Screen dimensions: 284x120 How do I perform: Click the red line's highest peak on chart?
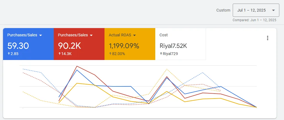pyautogui.click(x=77, y=66)
